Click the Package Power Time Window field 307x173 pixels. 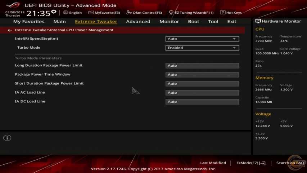point(202,75)
